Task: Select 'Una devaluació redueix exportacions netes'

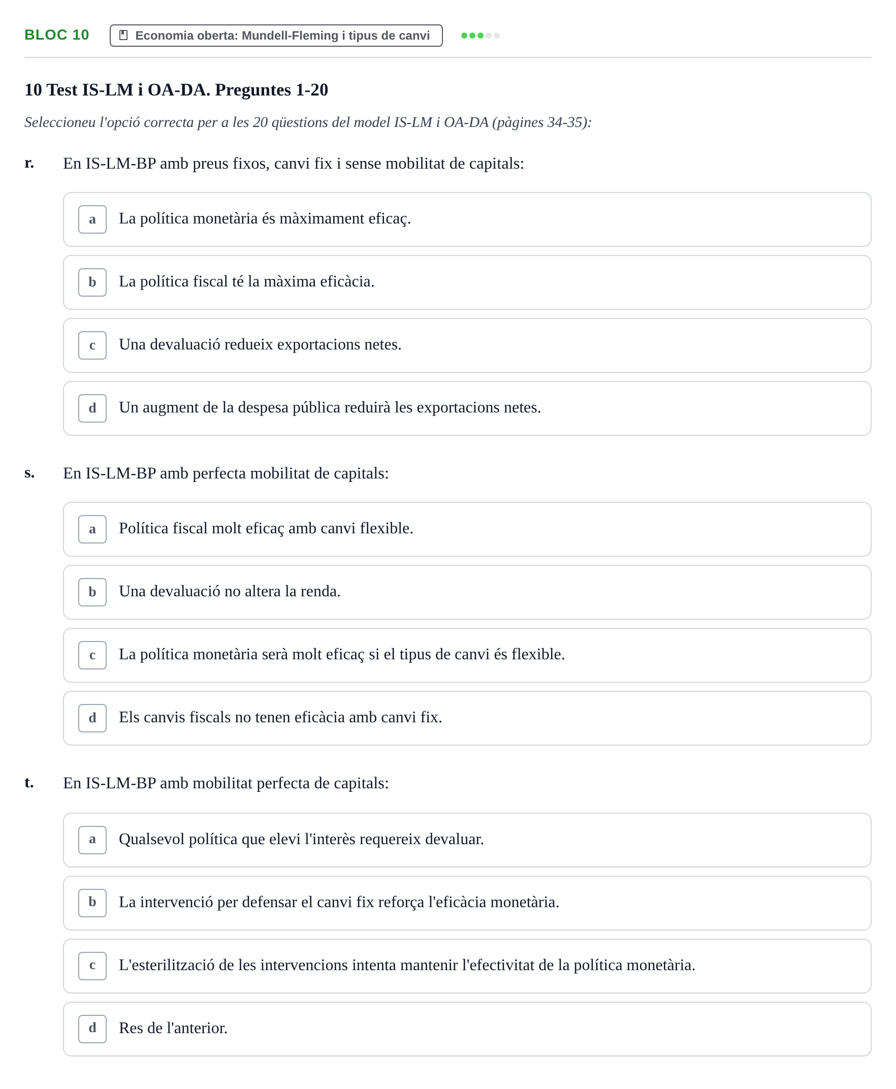Action: click(467, 345)
